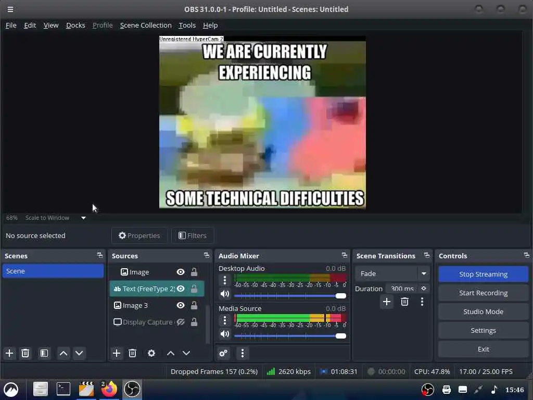This screenshot has height=400, width=533.
Task: Select the Image 3 source row
Action: (157, 305)
